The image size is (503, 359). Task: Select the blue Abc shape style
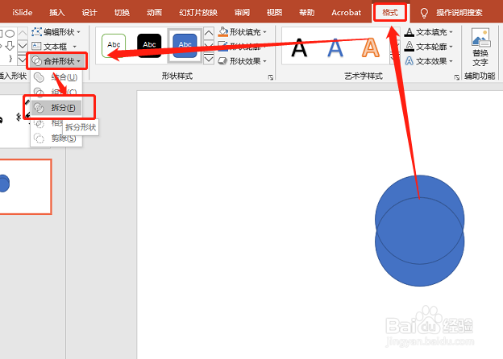pyautogui.click(x=185, y=45)
